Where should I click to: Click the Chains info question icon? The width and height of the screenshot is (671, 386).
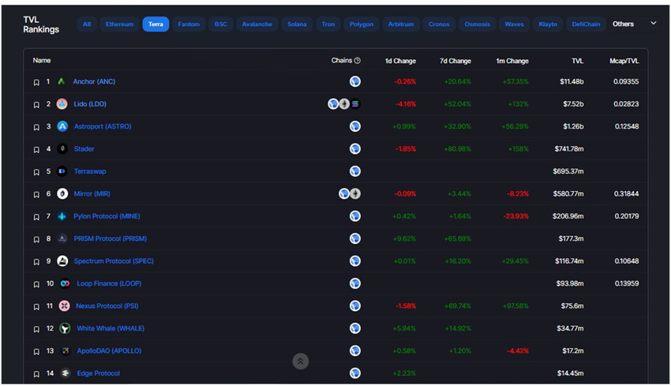(358, 61)
